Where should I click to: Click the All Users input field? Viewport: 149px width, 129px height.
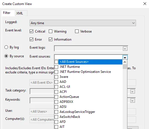(x=83, y=111)
